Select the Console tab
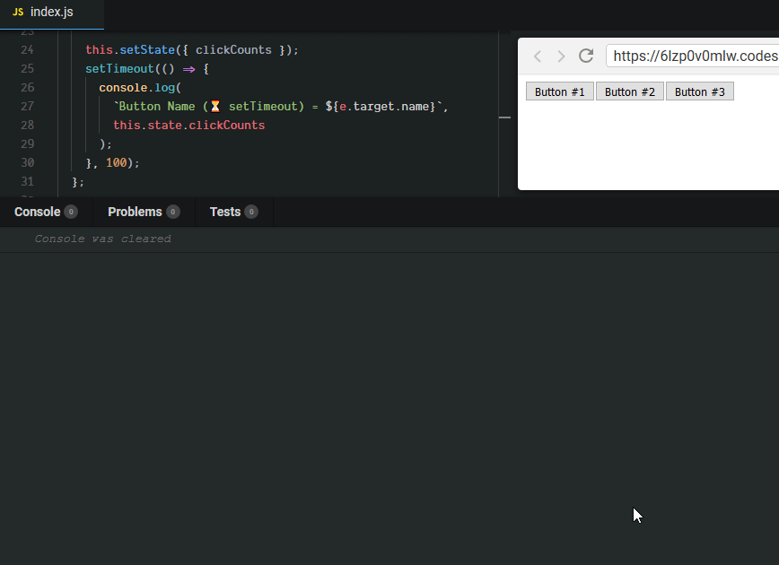 (37, 213)
